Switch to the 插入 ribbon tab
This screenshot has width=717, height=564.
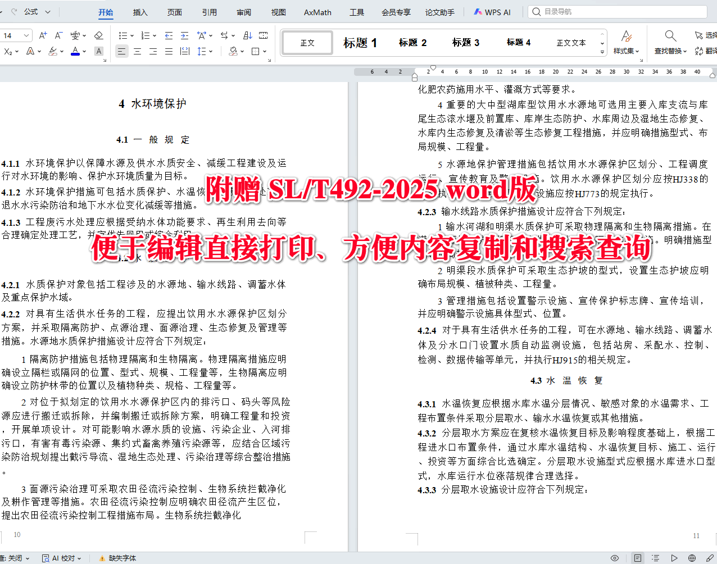pyautogui.click(x=139, y=12)
